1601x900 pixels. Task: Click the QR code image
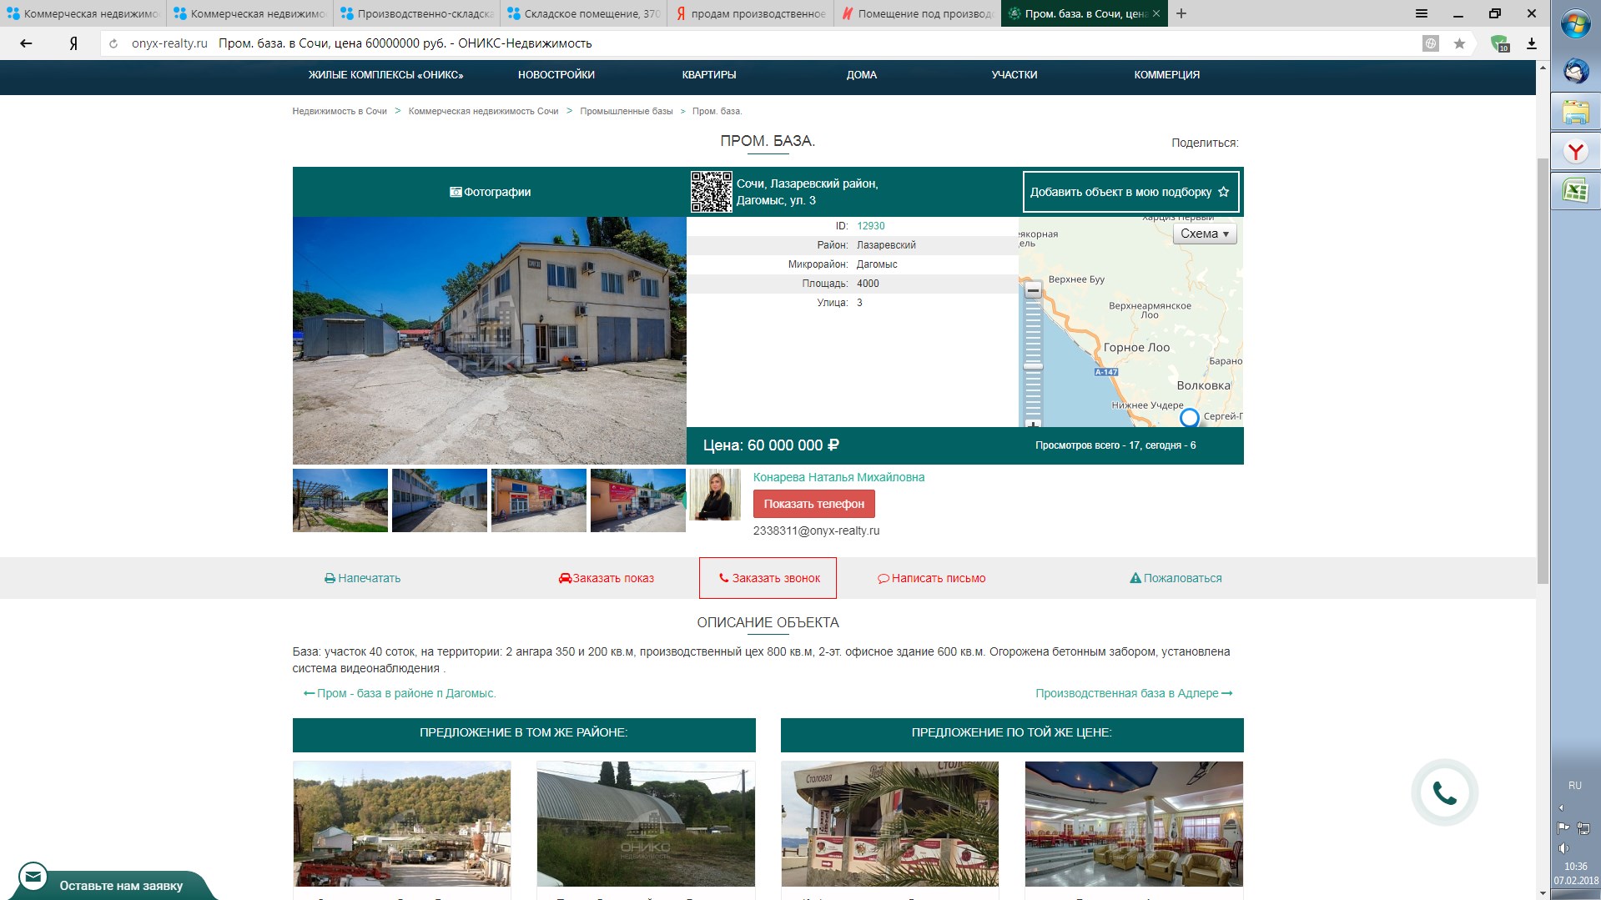712,192
